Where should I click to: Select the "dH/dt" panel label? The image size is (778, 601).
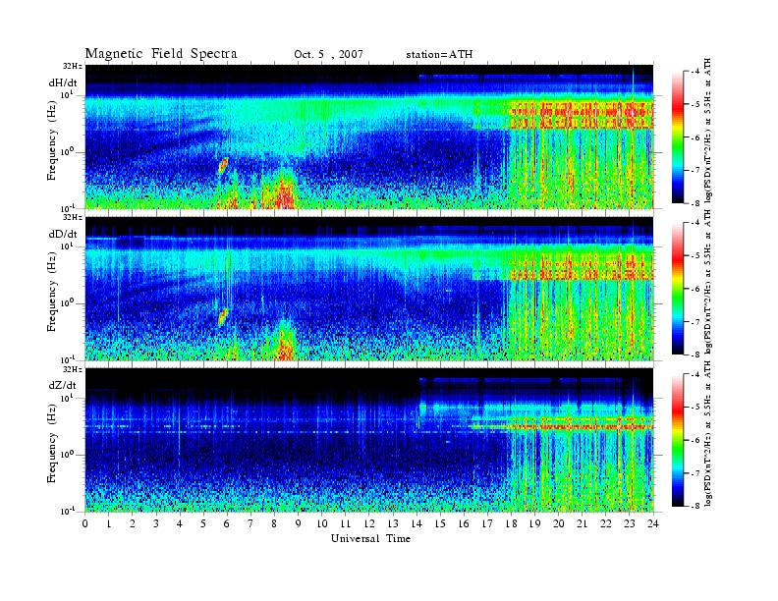63,83
